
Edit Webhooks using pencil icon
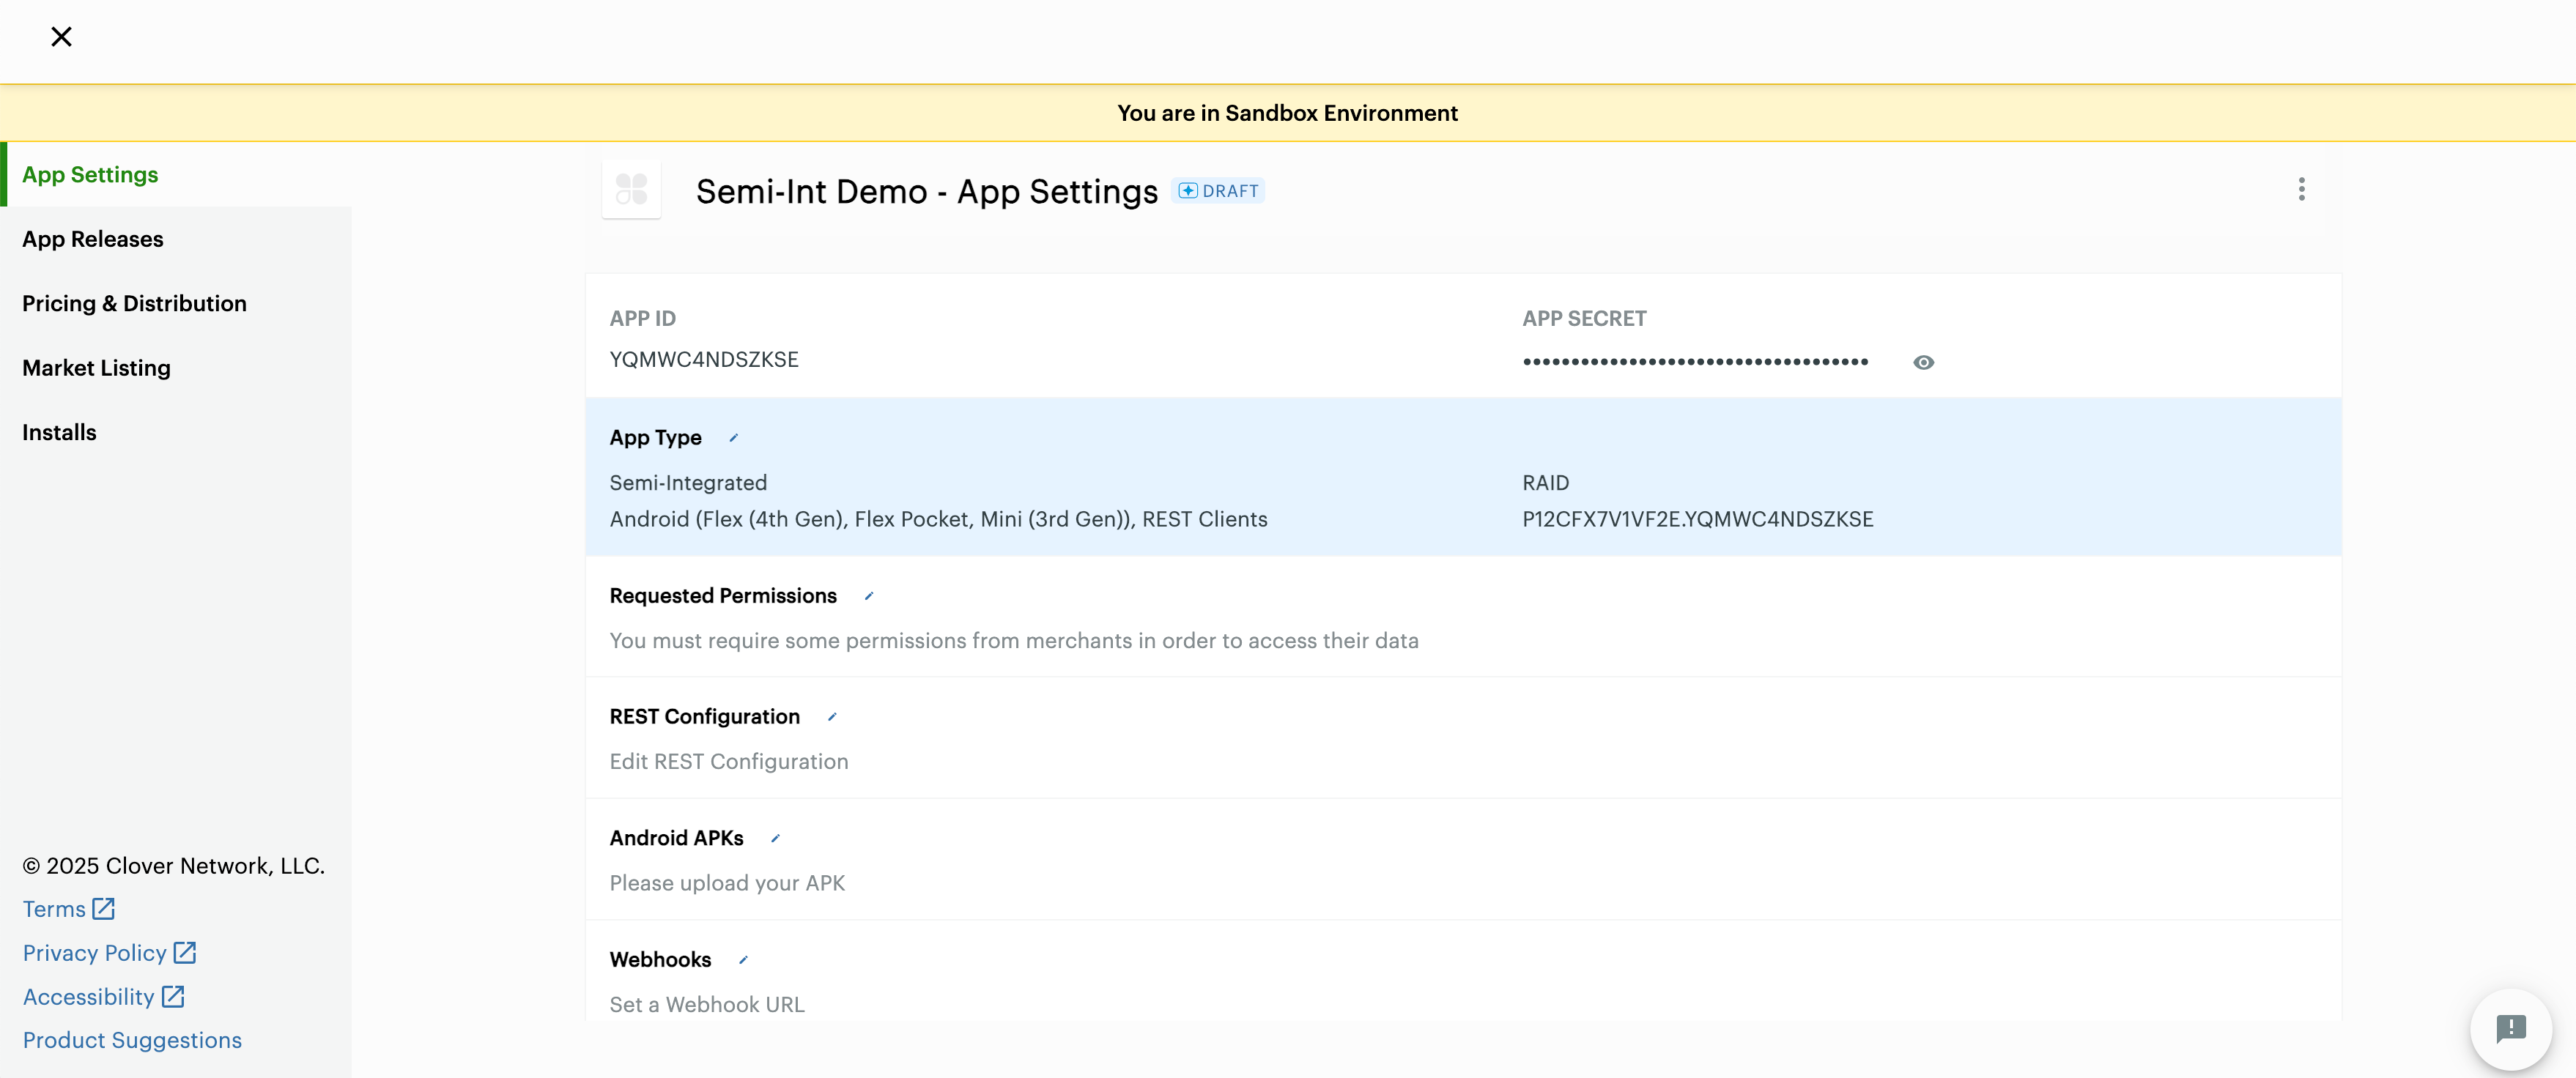[742, 960]
